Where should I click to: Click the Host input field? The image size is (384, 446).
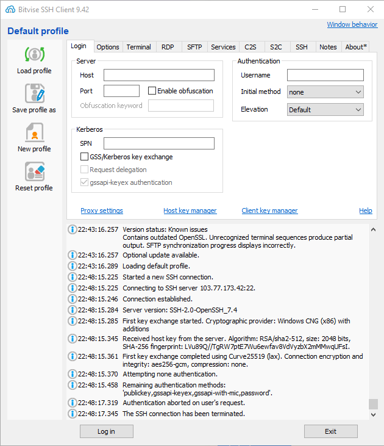159,75
